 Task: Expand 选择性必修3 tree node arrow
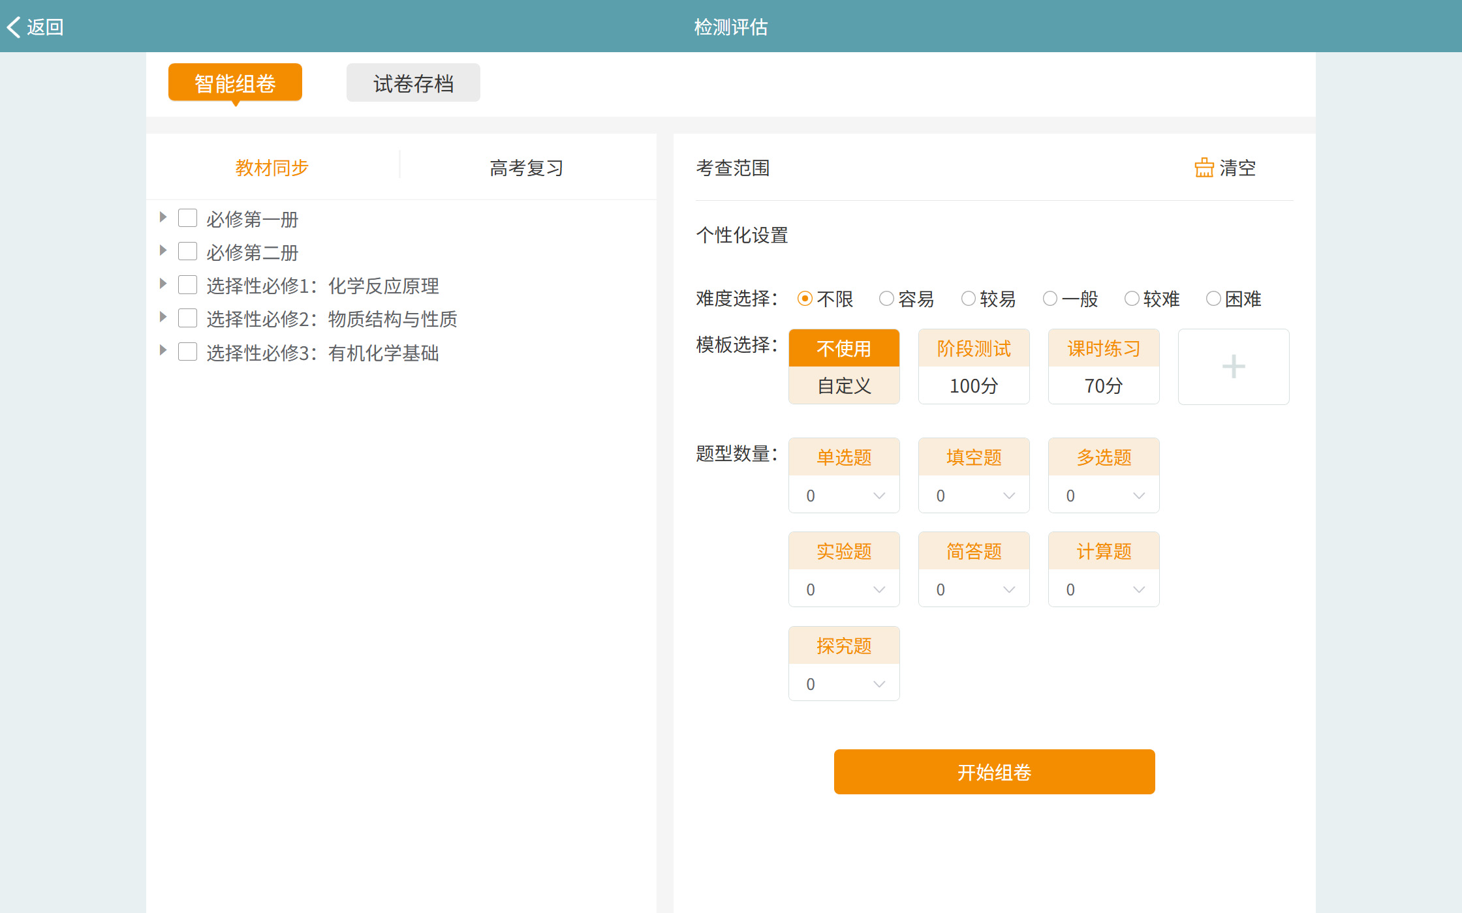coord(163,351)
